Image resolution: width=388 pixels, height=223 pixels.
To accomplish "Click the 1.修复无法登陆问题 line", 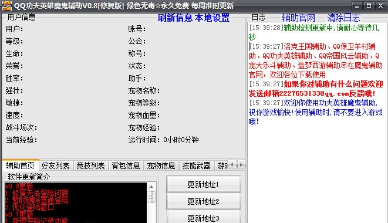I will click(x=36, y=193).
